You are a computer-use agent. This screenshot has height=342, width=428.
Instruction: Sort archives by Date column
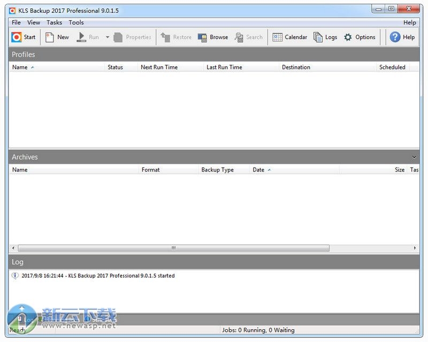[x=294, y=169]
